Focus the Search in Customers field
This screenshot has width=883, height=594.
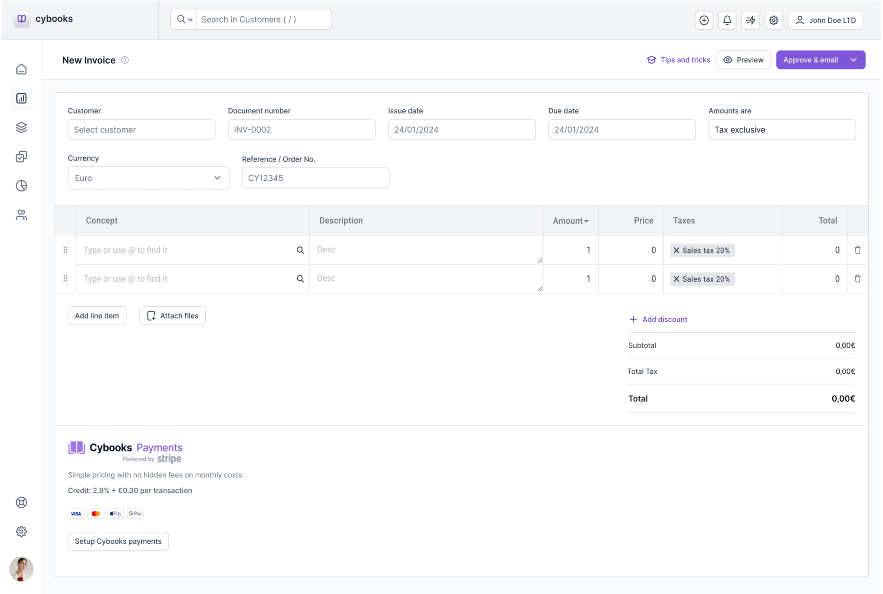coord(264,19)
